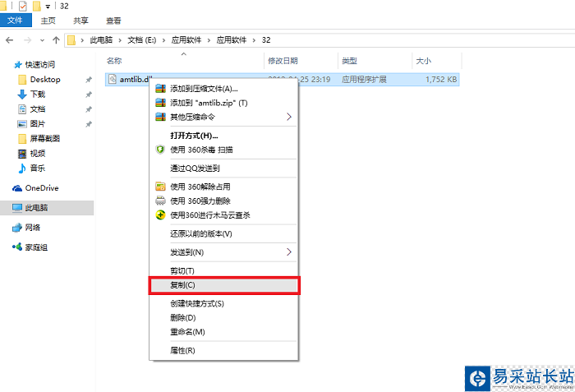This screenshot has height=392, width=575.
Task: Open 下载 folder in the sidebar
Action: coord(38,95)
